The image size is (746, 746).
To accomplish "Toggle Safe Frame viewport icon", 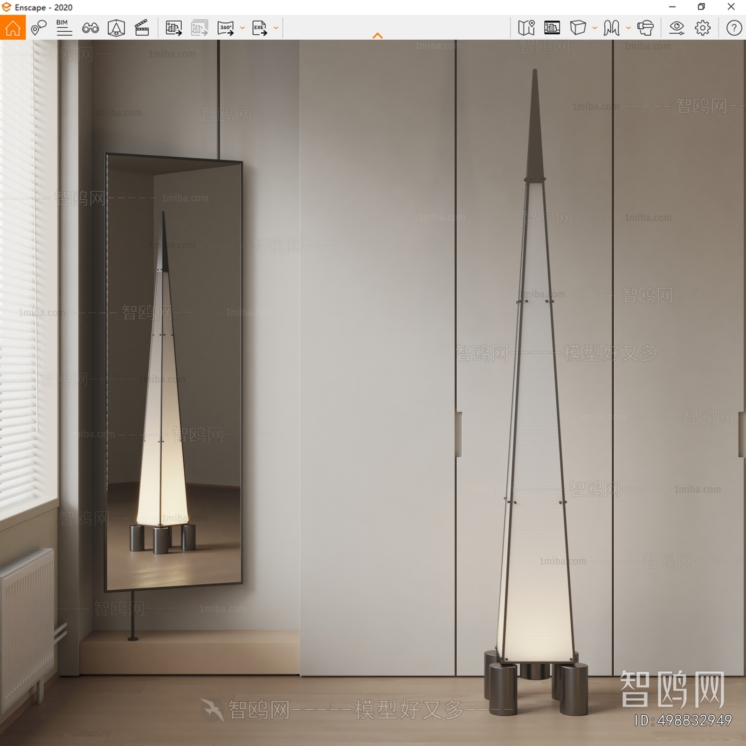I will click(552, 28).
